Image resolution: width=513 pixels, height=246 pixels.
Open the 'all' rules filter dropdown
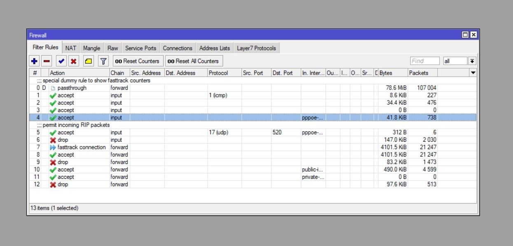click(x=455, y=61)
